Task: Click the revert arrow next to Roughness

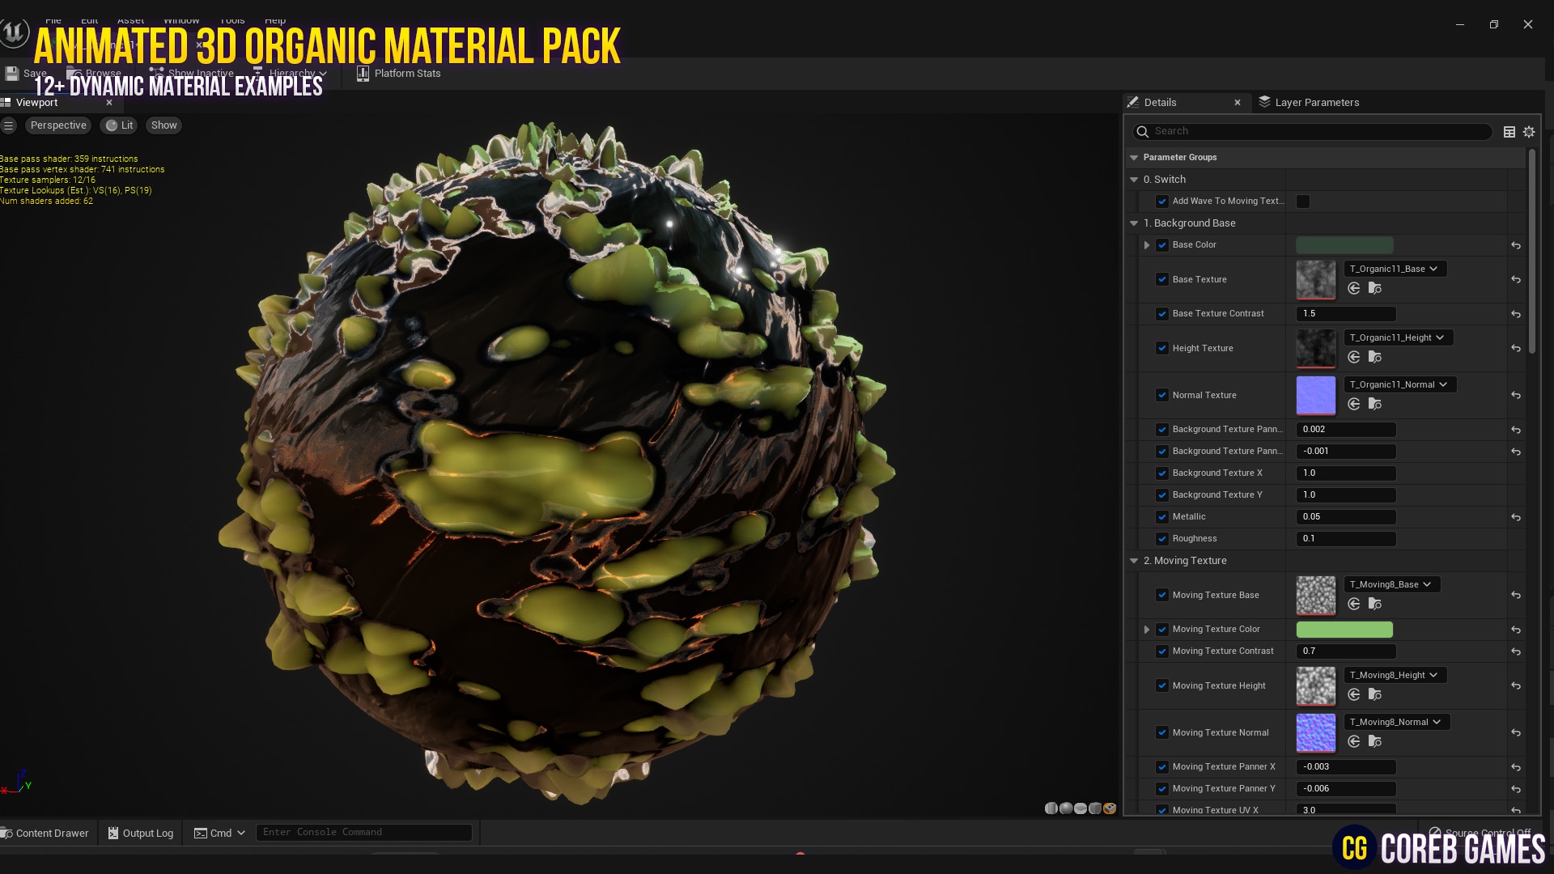Action: pos(1515,538)
